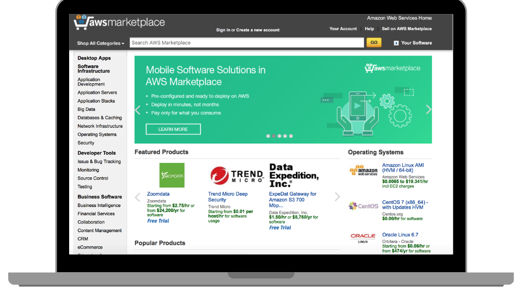Screen dimensions: 522x290
Task: Open Your Software via play icon
Action: pos(396,43)
